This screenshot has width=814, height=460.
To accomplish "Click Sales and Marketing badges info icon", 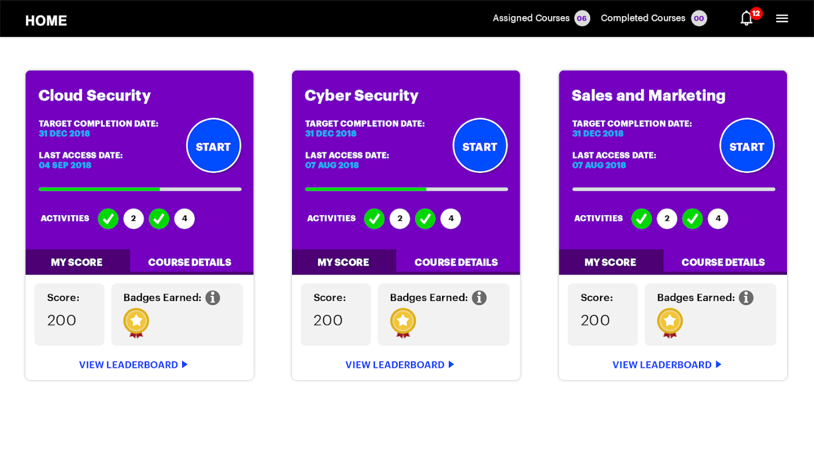I will 746,298.
